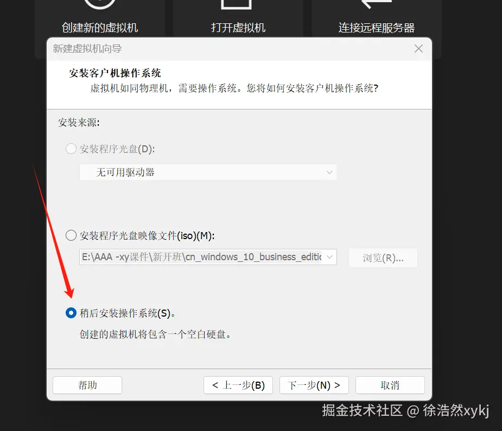Click the Help button

coord(87,385)
